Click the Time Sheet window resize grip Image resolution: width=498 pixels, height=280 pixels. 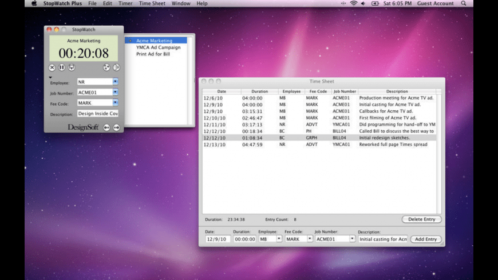click(442, 244)
